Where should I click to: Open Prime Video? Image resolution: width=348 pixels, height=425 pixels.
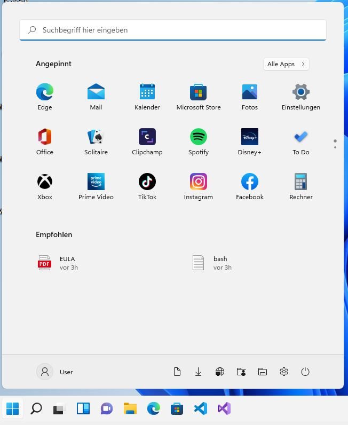point(96,186)
